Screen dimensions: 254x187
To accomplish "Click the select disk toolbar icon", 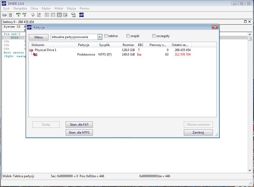I will point(4,15).
